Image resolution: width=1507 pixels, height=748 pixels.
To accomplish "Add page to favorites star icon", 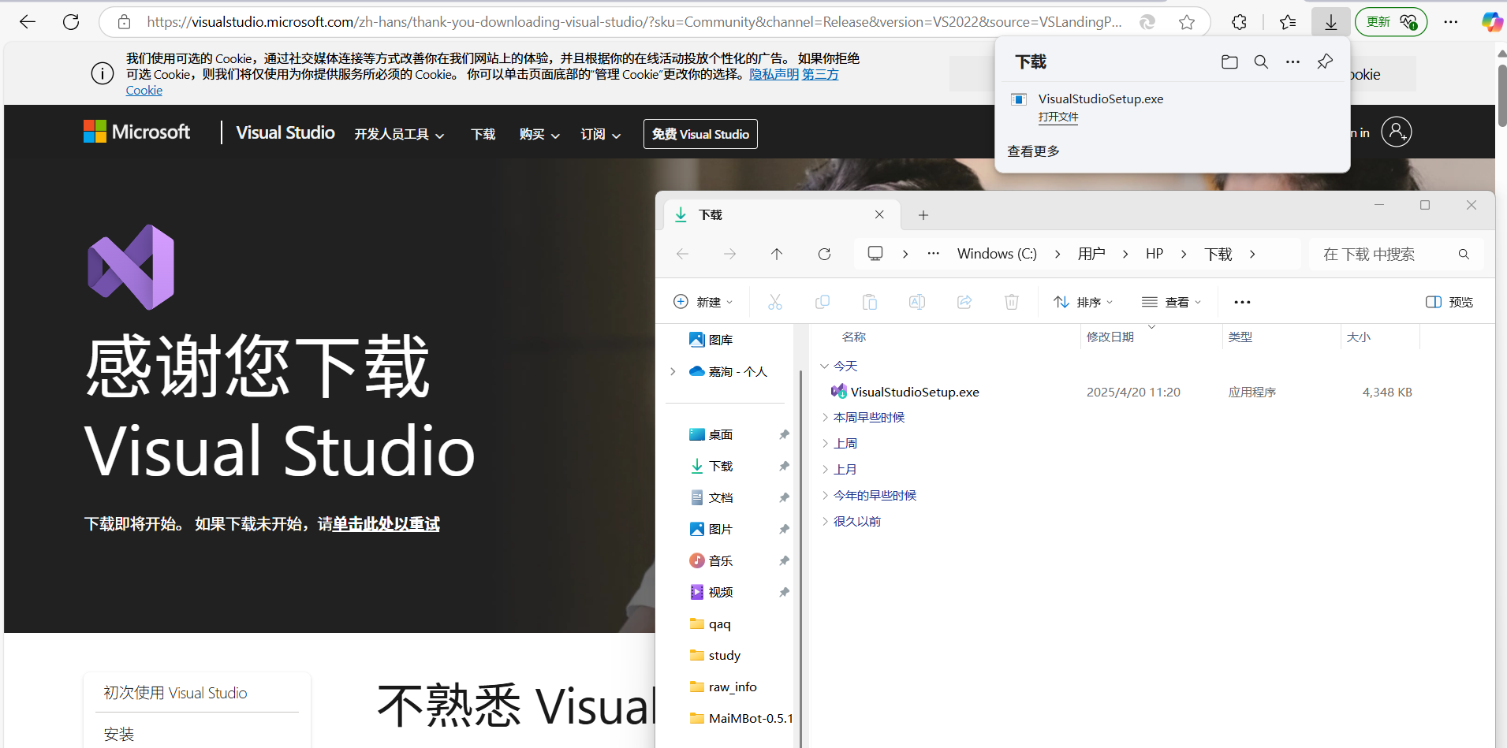I will tap(1187, 22).
